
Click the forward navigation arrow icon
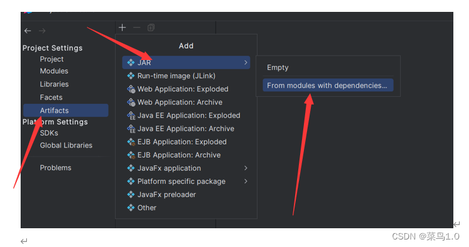[42, 31]
